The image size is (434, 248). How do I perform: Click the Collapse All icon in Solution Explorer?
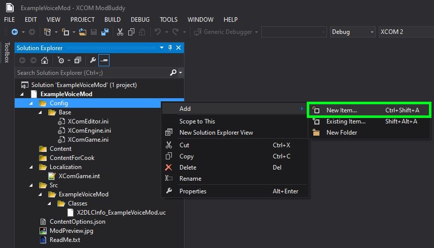tap(78, 60)
